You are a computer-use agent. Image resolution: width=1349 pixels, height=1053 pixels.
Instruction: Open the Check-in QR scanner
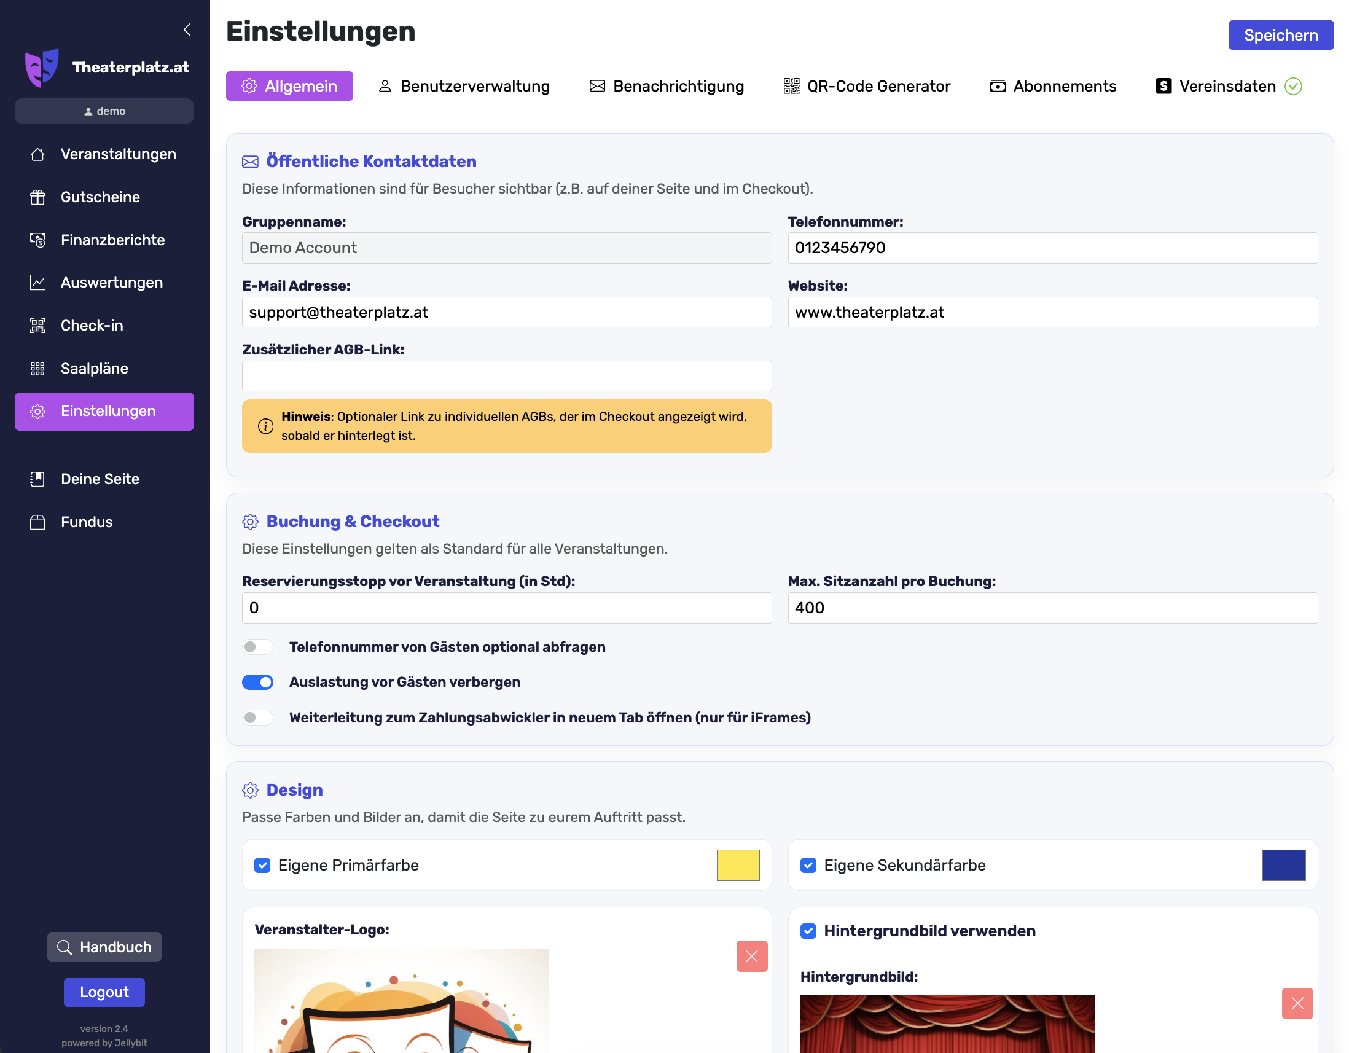92,325
